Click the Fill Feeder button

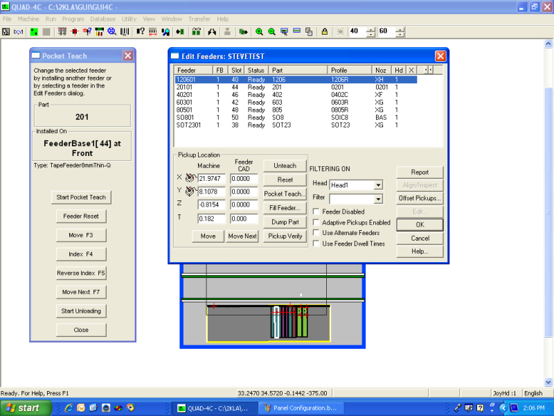pos(285,208)
